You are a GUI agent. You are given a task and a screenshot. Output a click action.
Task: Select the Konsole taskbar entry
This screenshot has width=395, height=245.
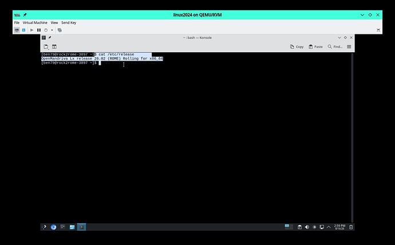point(81,227)
